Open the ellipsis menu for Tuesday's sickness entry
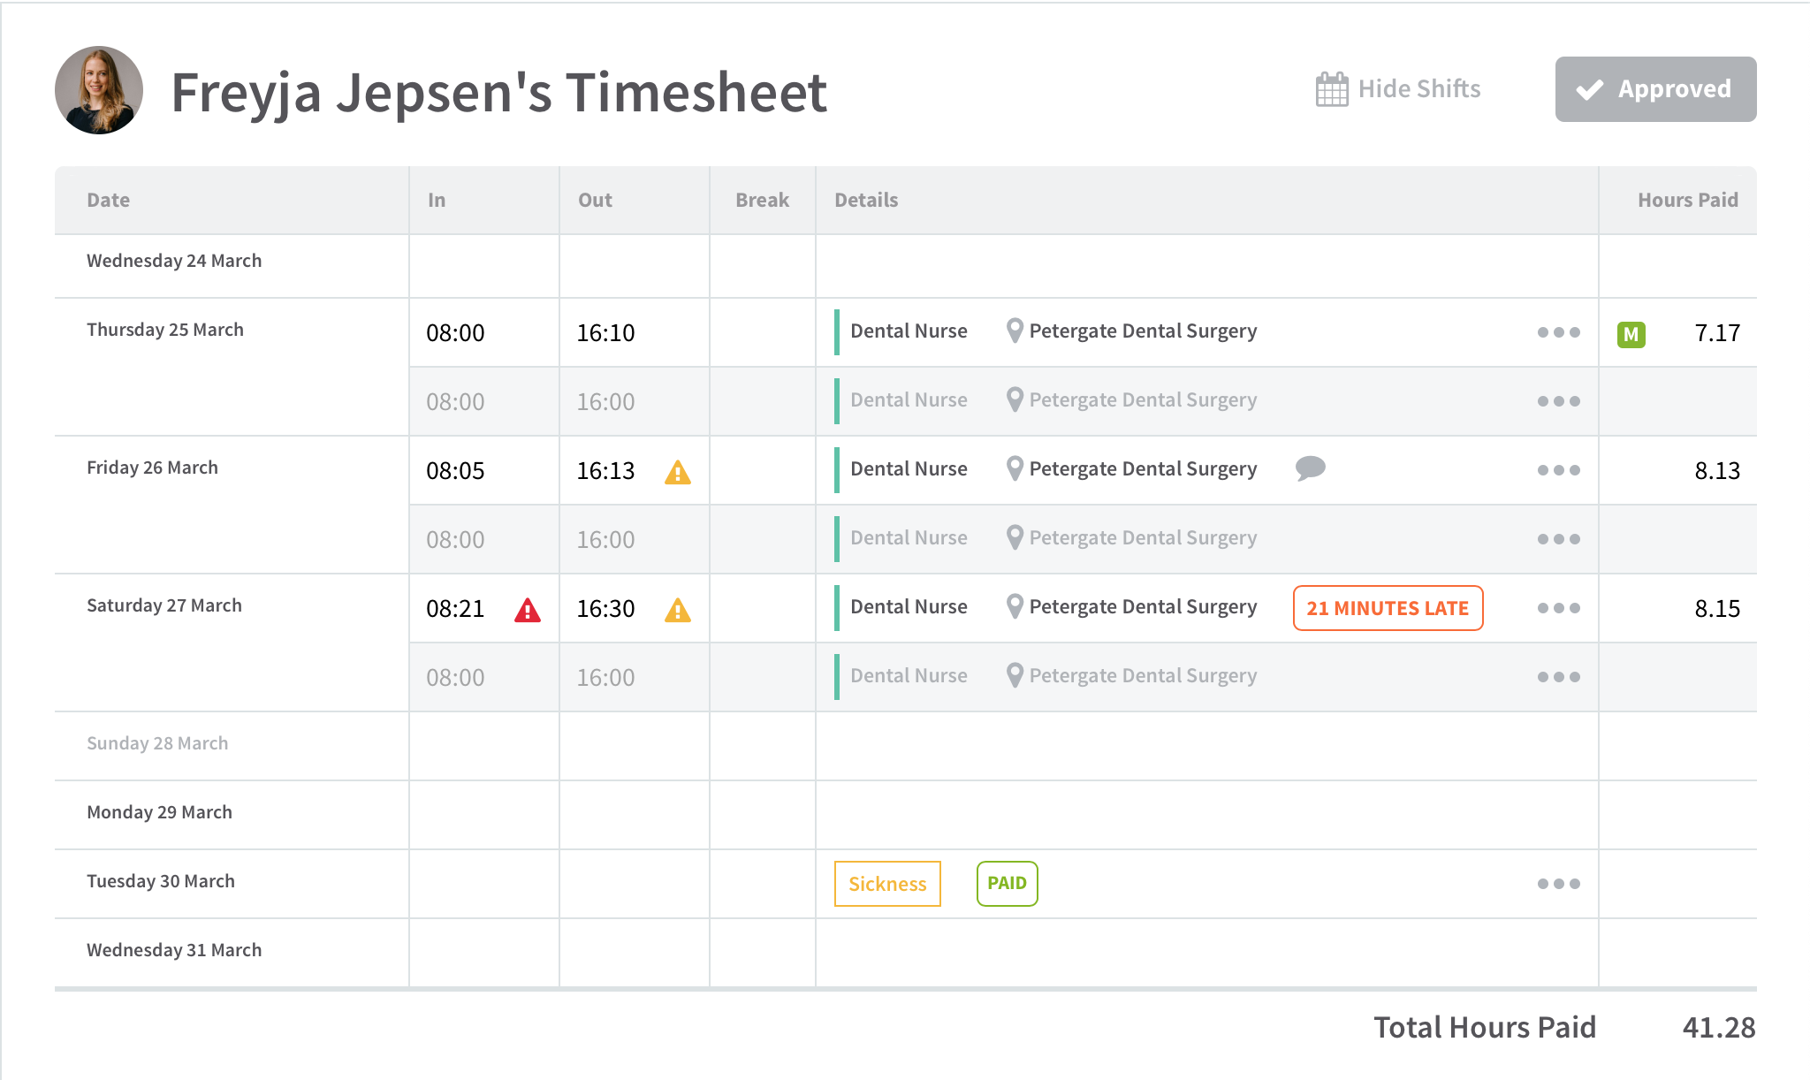 click(x=1557, y=883)
